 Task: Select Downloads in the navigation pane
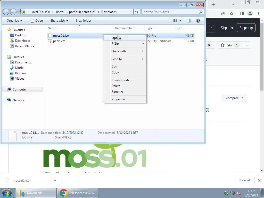point(23,40)
